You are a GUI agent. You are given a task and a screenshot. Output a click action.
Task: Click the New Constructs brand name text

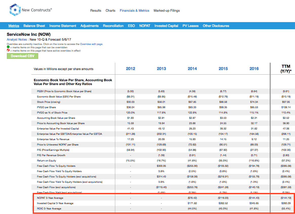click(37, 10)
